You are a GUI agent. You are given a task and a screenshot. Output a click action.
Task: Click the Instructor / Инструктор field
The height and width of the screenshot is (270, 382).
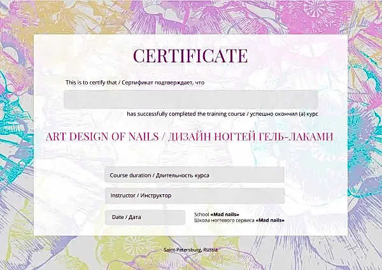194,195
